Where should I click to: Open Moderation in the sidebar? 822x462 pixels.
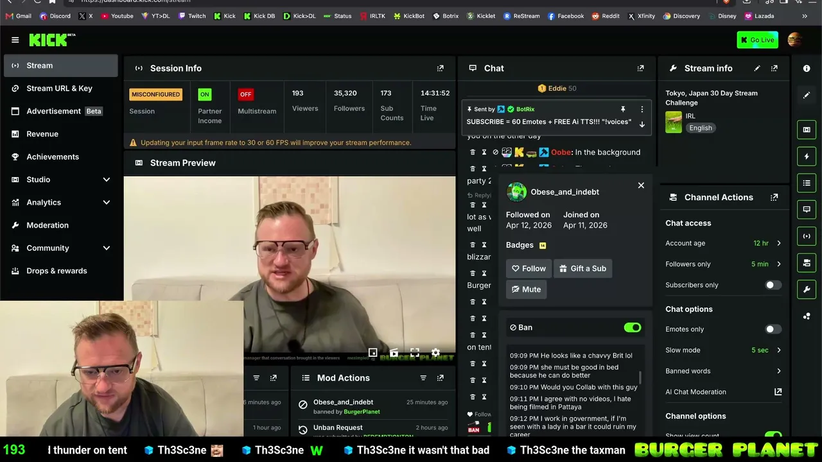tap(61, 225)
